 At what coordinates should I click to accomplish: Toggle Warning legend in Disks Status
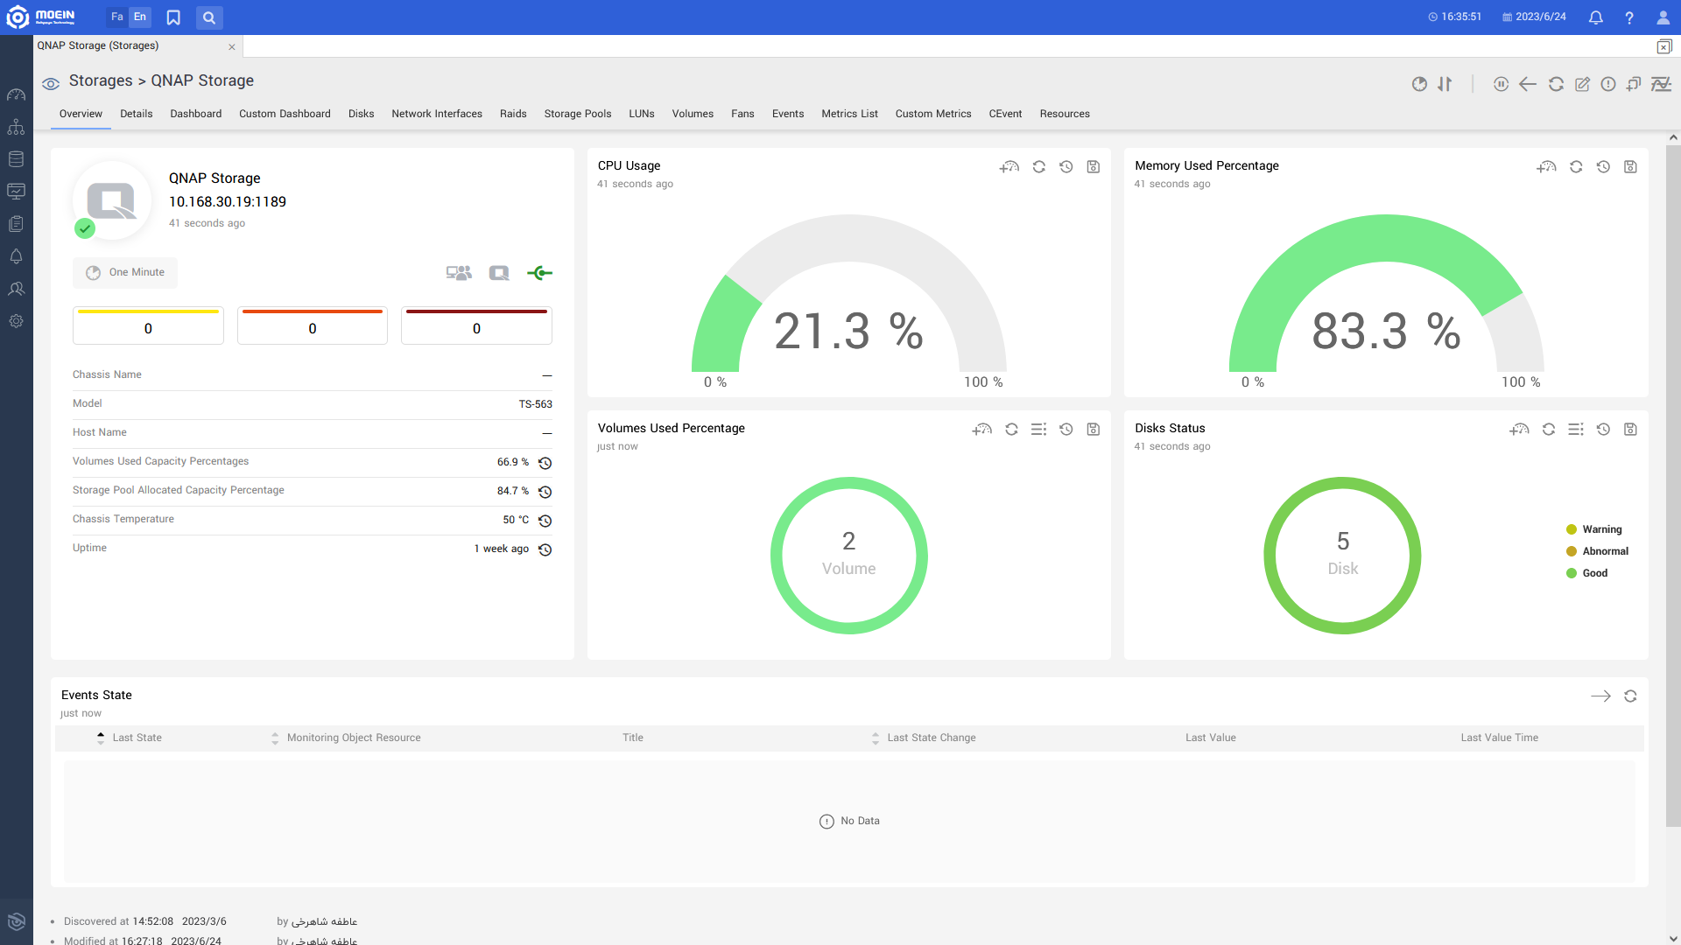(1594, 529)
